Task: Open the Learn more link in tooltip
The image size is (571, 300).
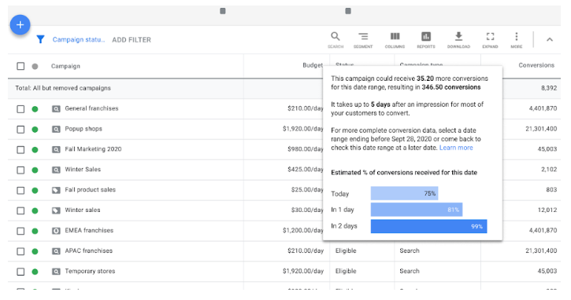Action: 456,148
